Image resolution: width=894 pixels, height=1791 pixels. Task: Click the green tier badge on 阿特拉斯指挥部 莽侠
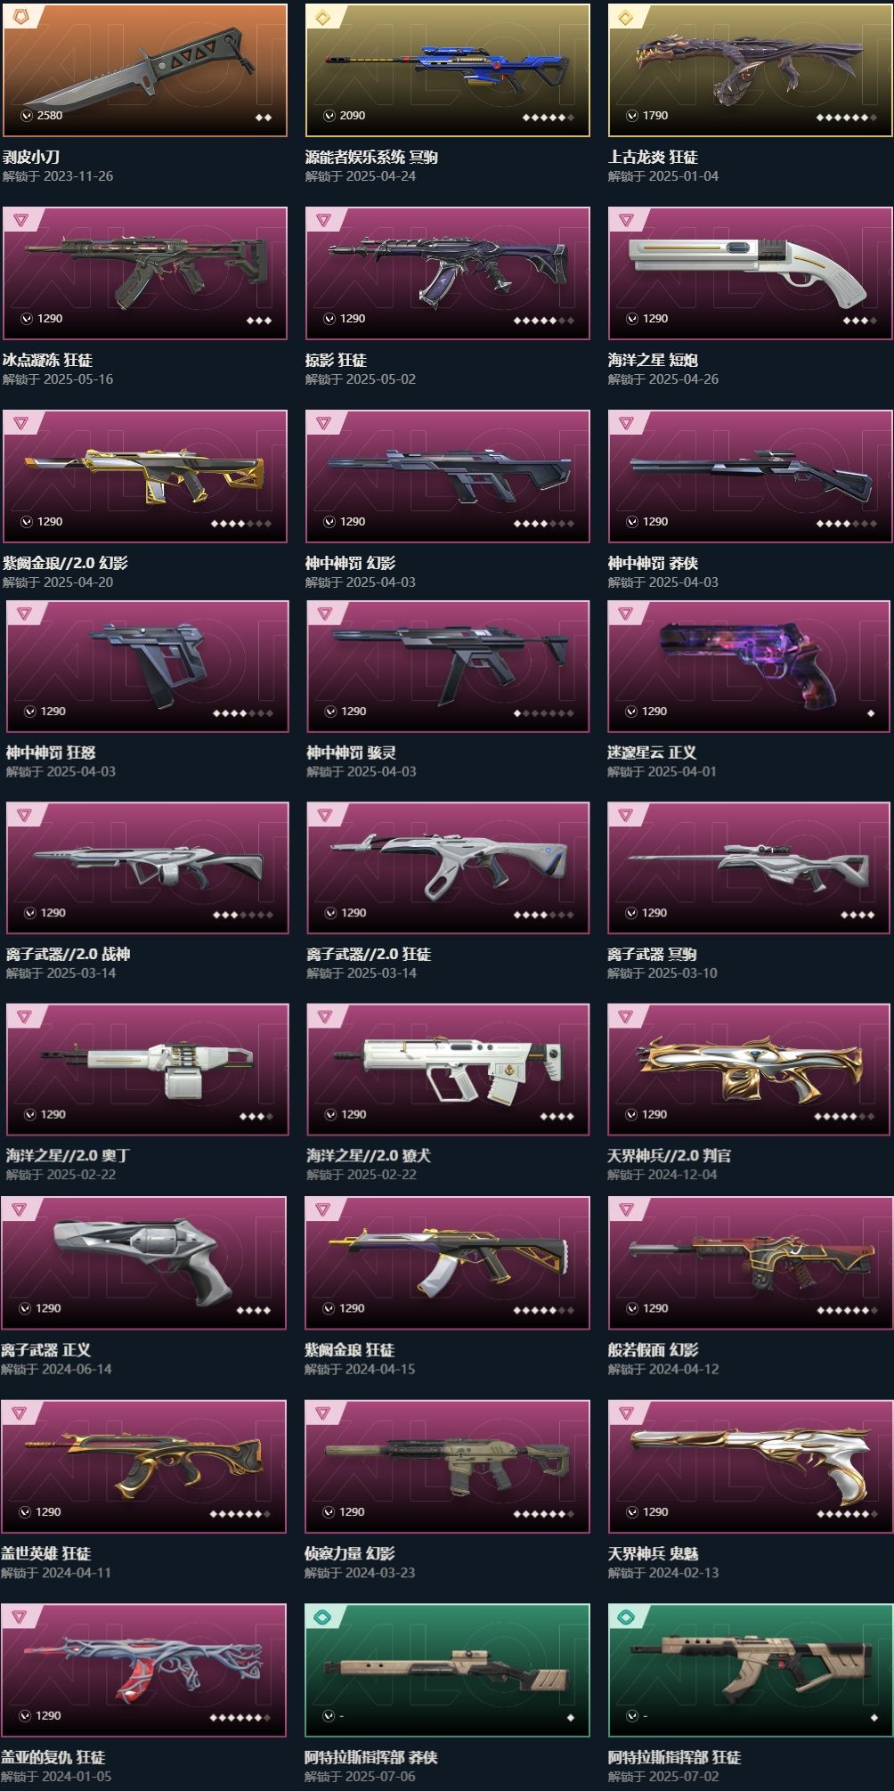point(323,1617)
